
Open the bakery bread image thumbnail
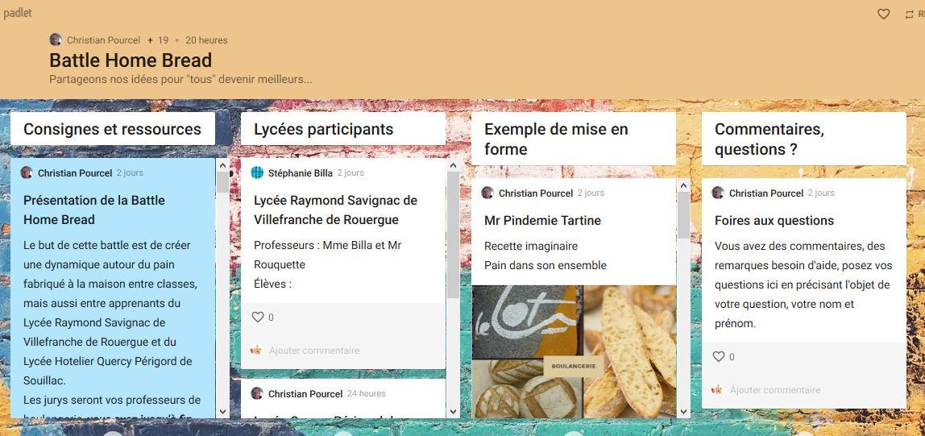[574, 351]
